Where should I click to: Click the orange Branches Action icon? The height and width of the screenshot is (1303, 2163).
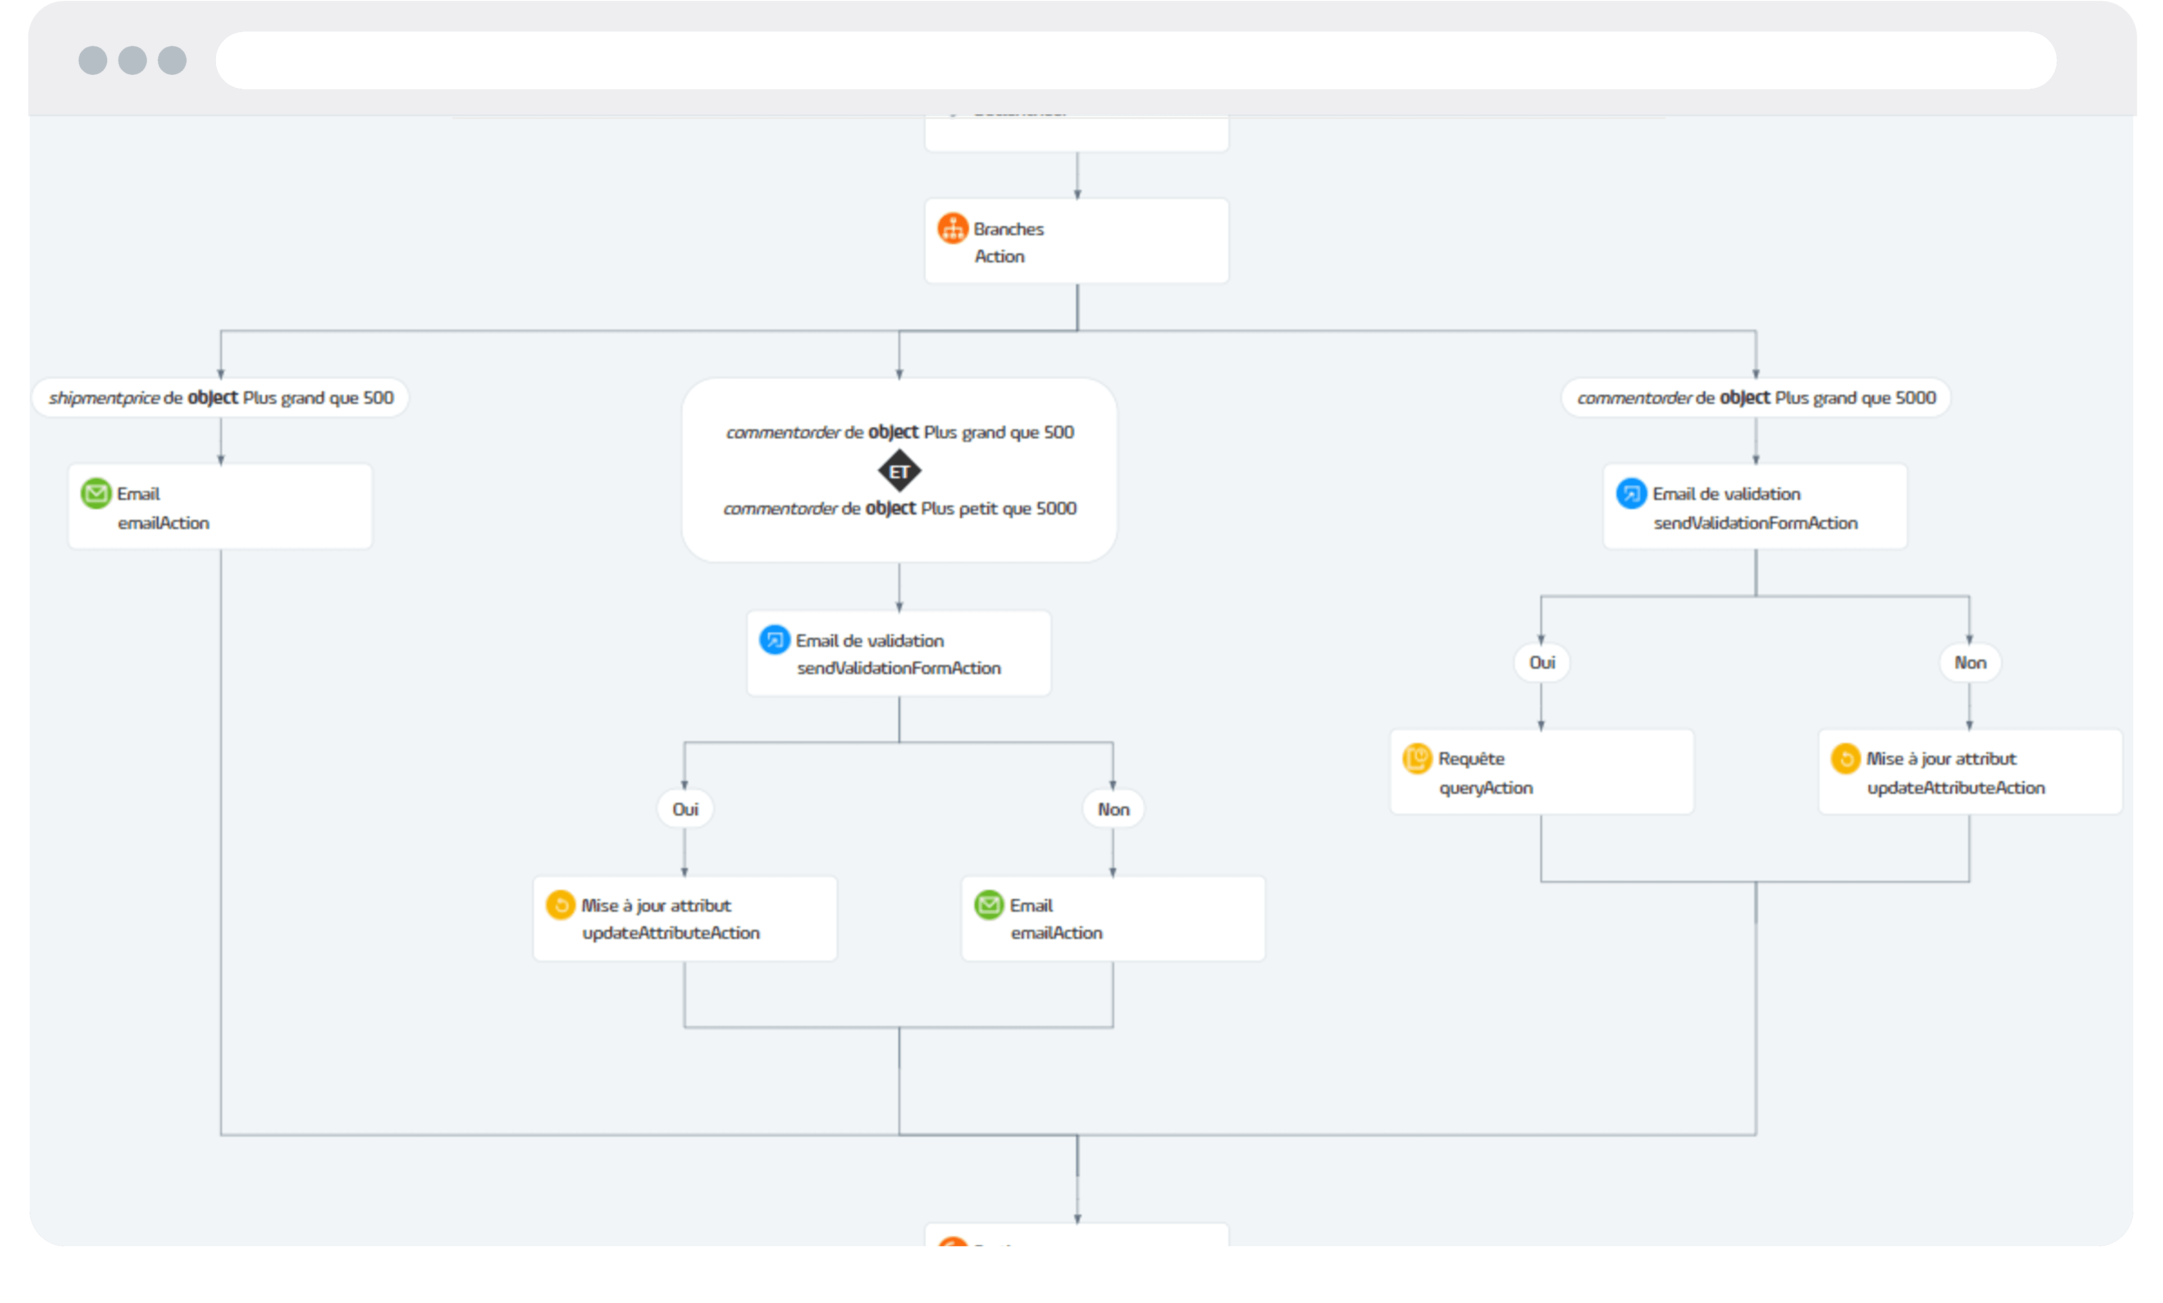coord(953,228)
